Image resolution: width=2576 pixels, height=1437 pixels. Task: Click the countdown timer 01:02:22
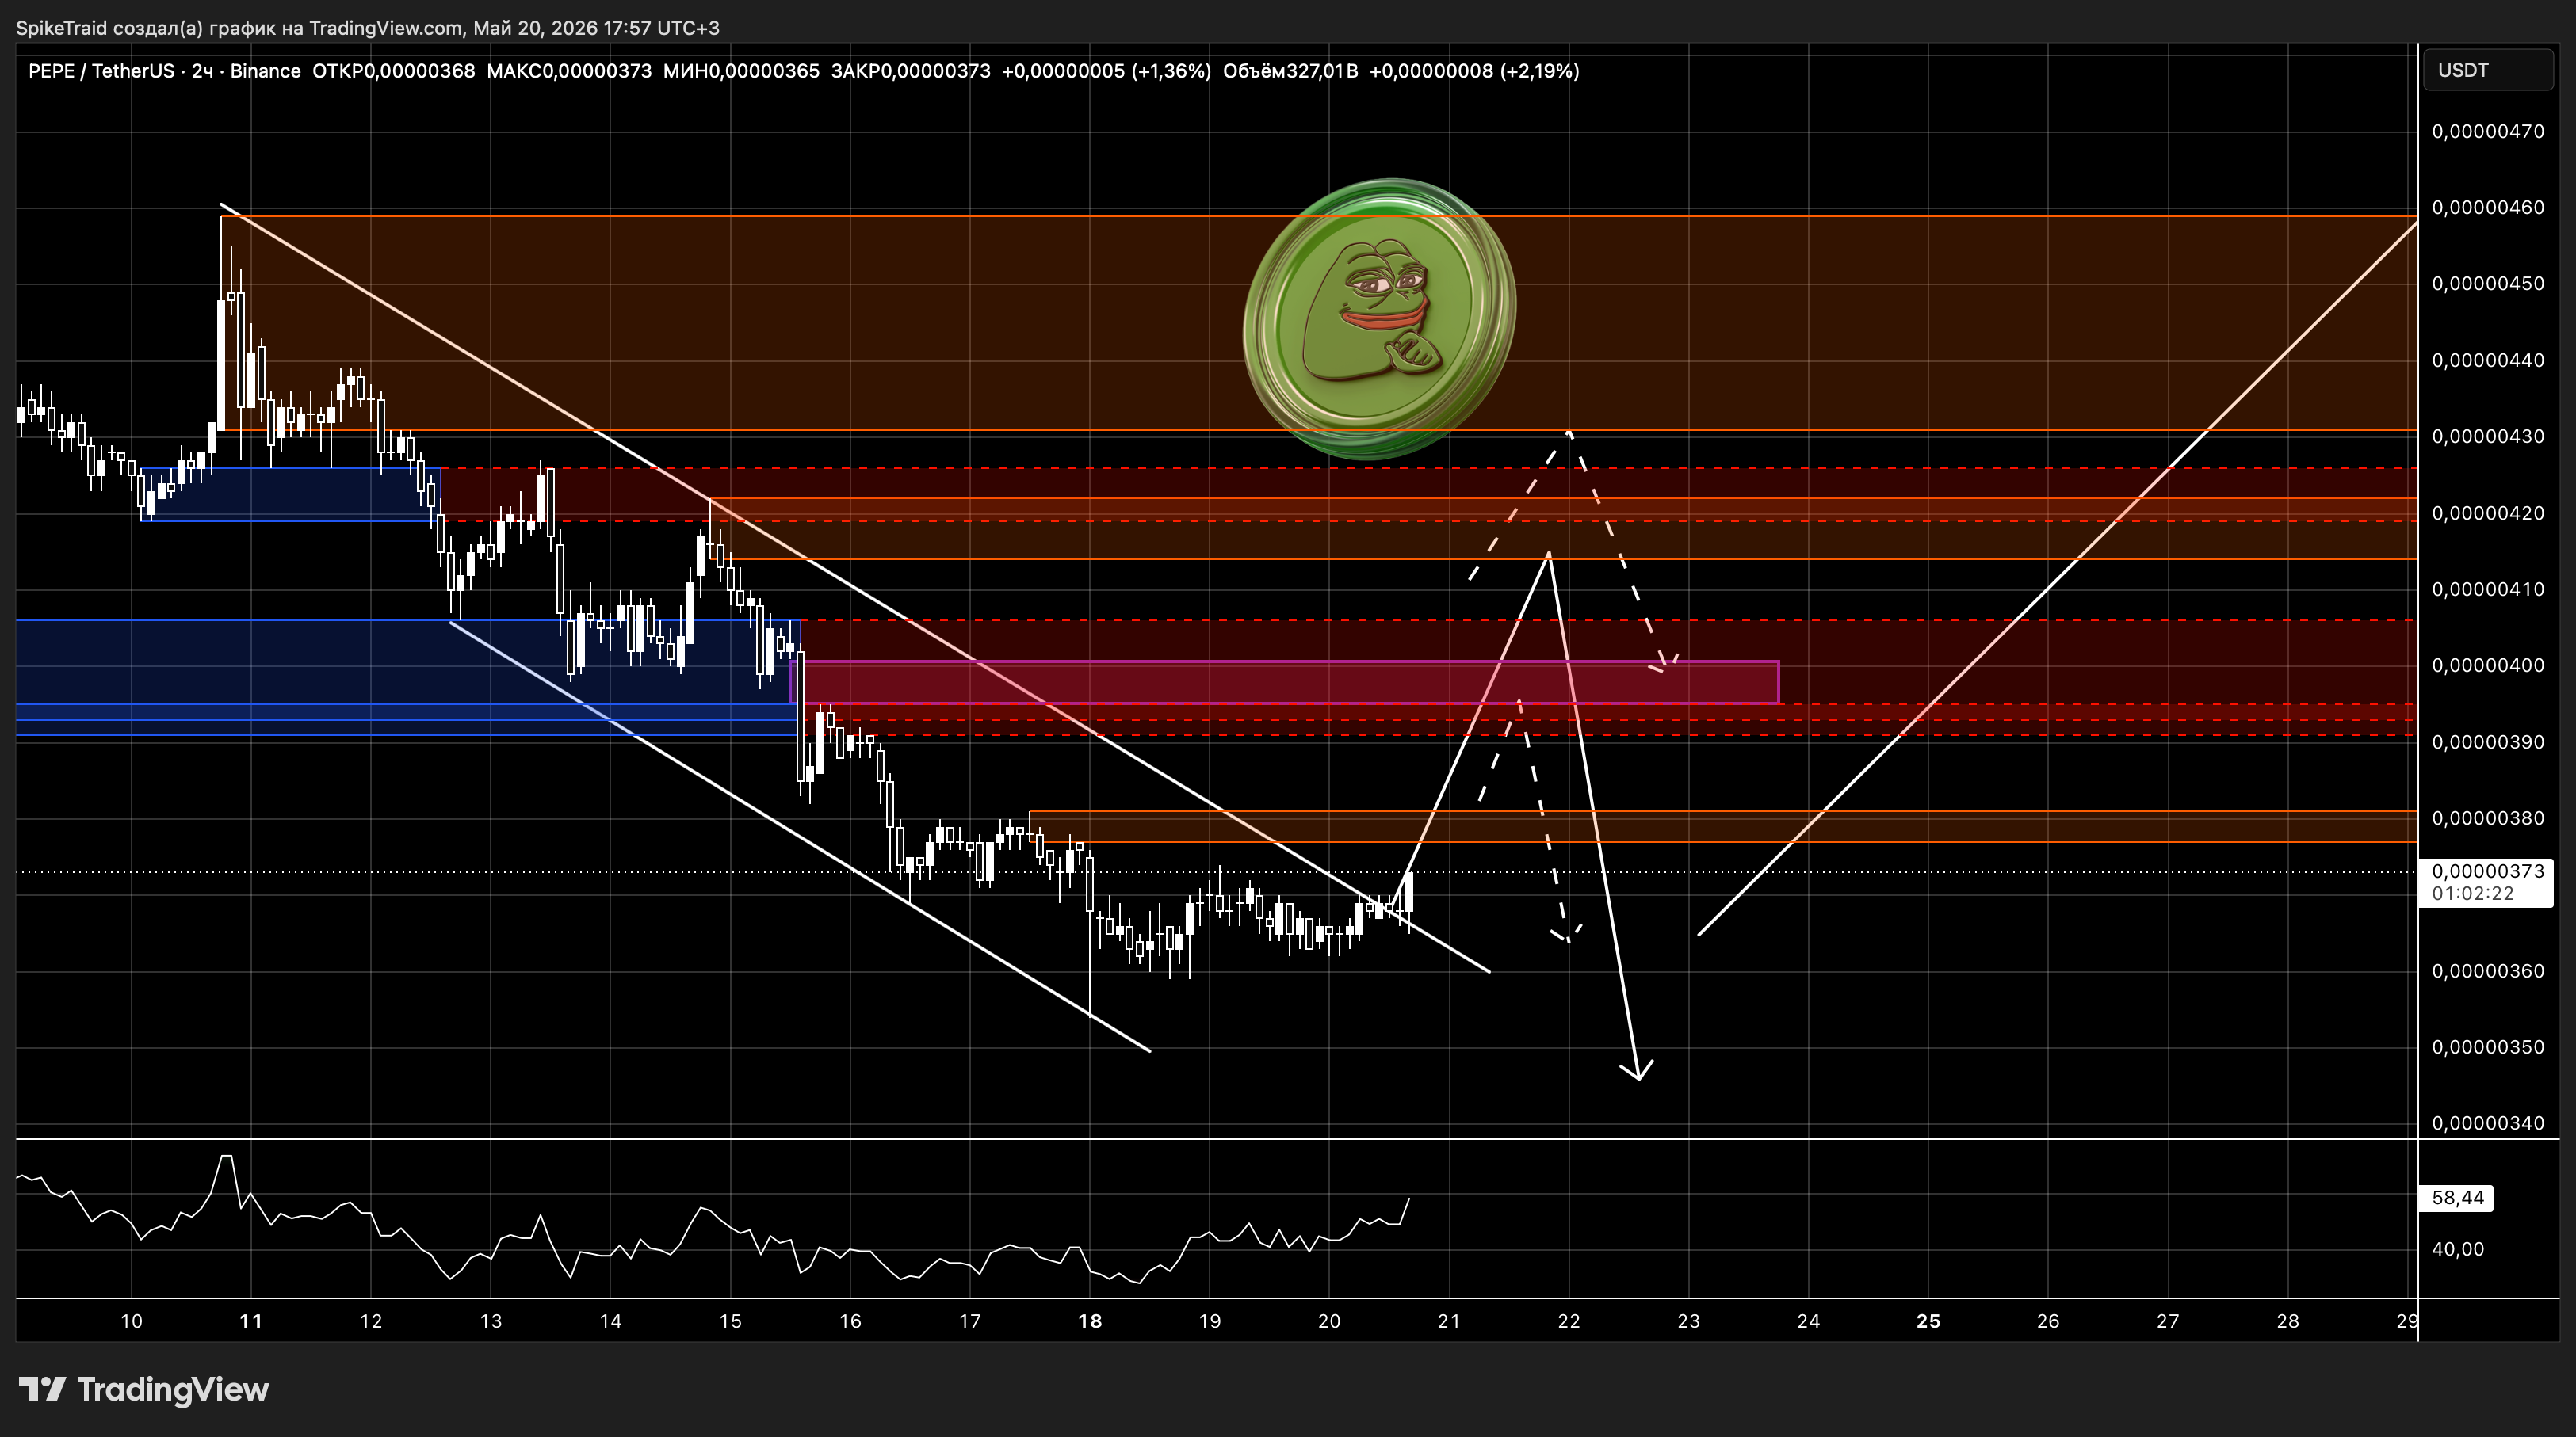point(2472,894)
